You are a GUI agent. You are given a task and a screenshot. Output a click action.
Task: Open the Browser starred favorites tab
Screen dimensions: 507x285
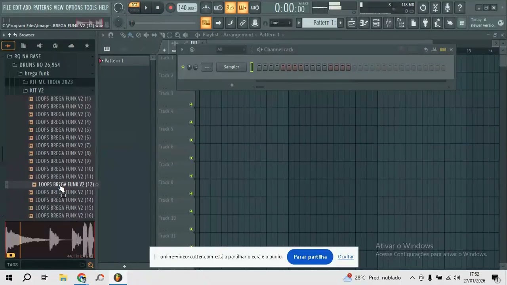point(87,46)
